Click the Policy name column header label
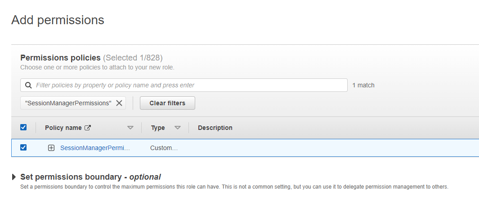Image resolution: width=479 pixels, height=198 pixels. click(x=63, y=128)
